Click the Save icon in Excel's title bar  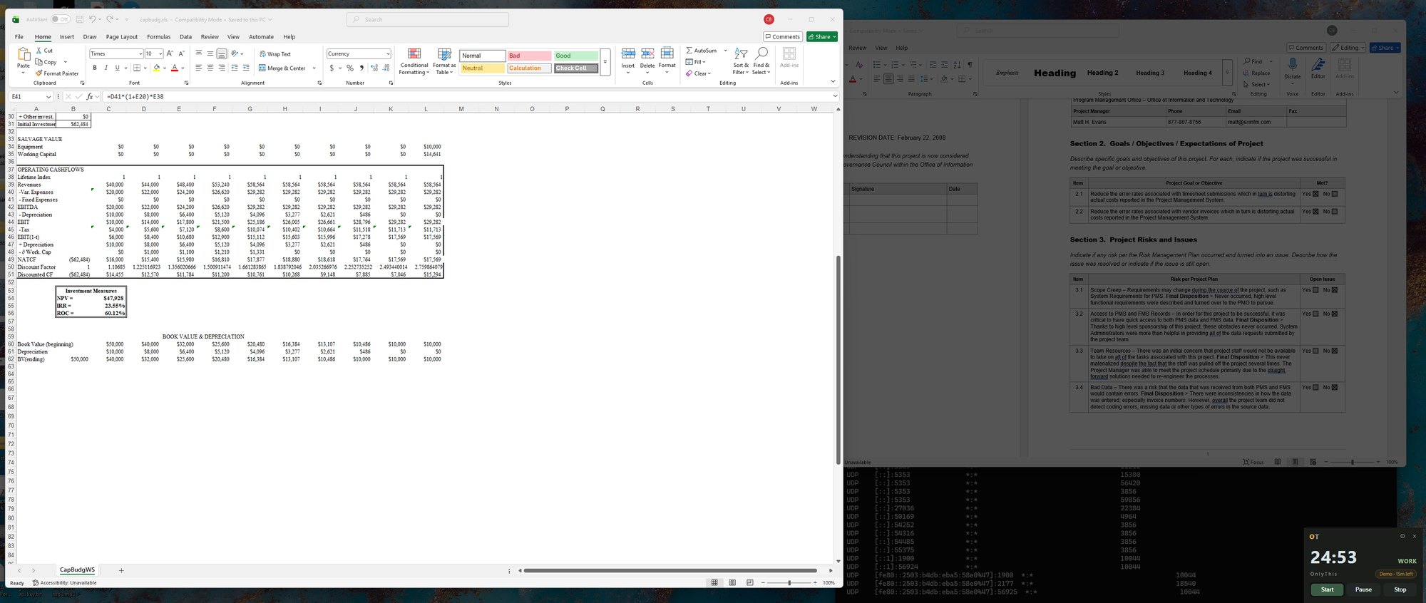pos(79,19)
